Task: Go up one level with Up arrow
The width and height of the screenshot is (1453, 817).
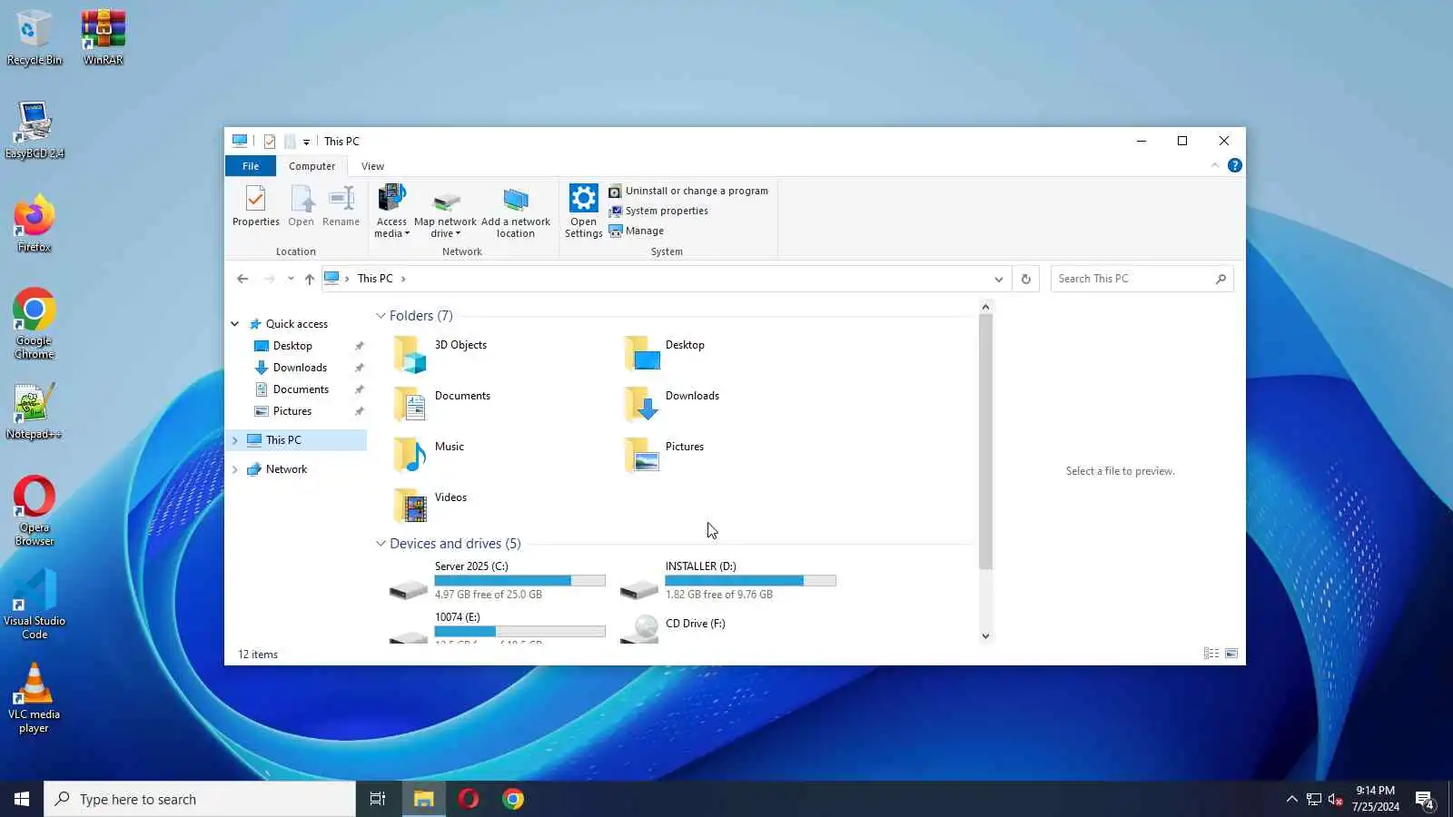Action: coord(310,279)
